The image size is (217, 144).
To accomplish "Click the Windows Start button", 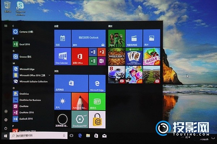I will coord(5,136).
